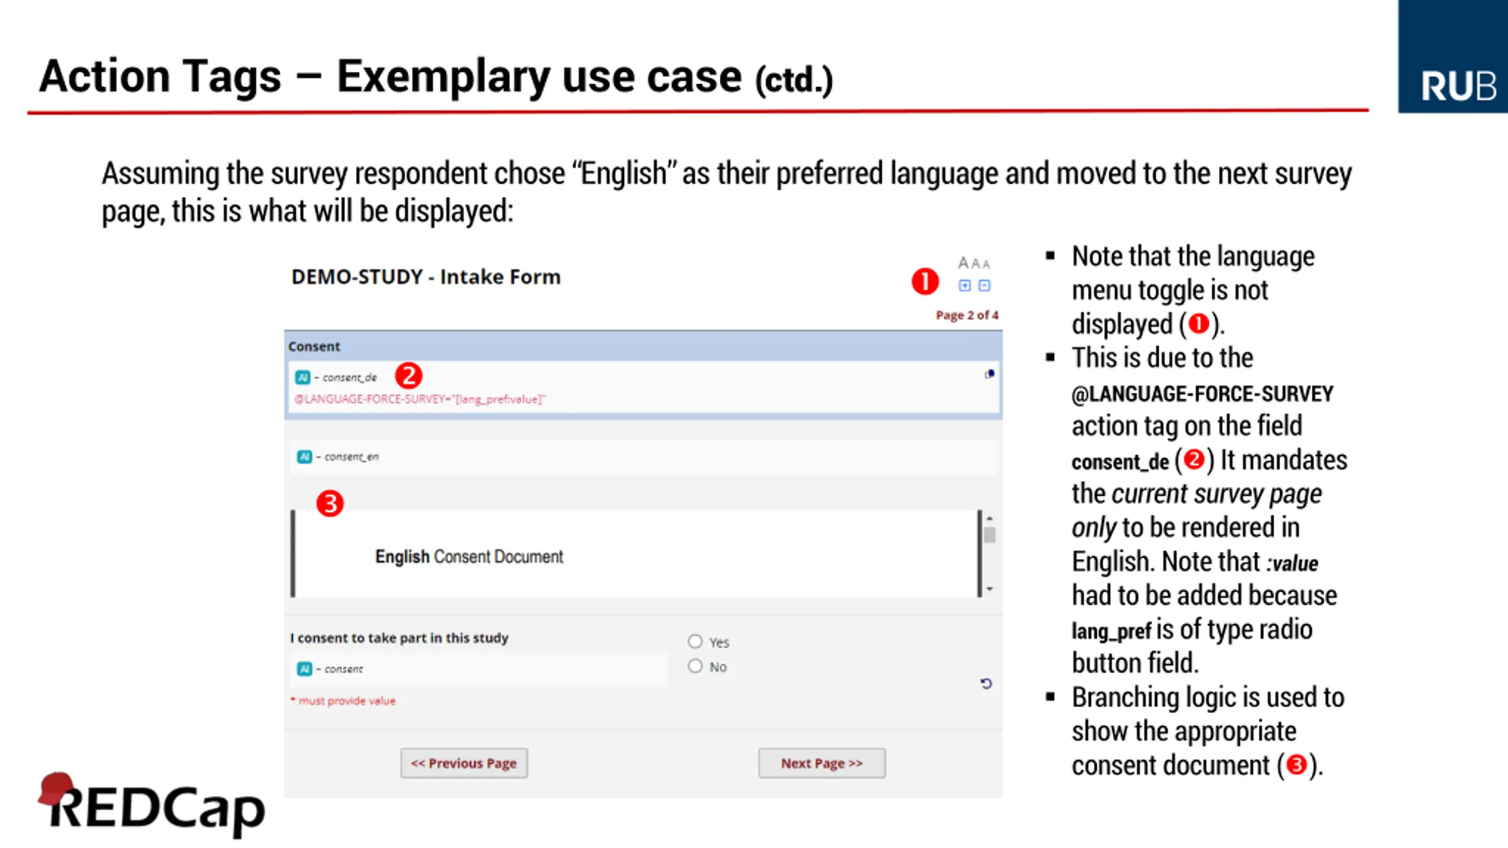This screenshot has height=848, width=1508.
Task: Click the Consent section header
Action: [314, 346]
